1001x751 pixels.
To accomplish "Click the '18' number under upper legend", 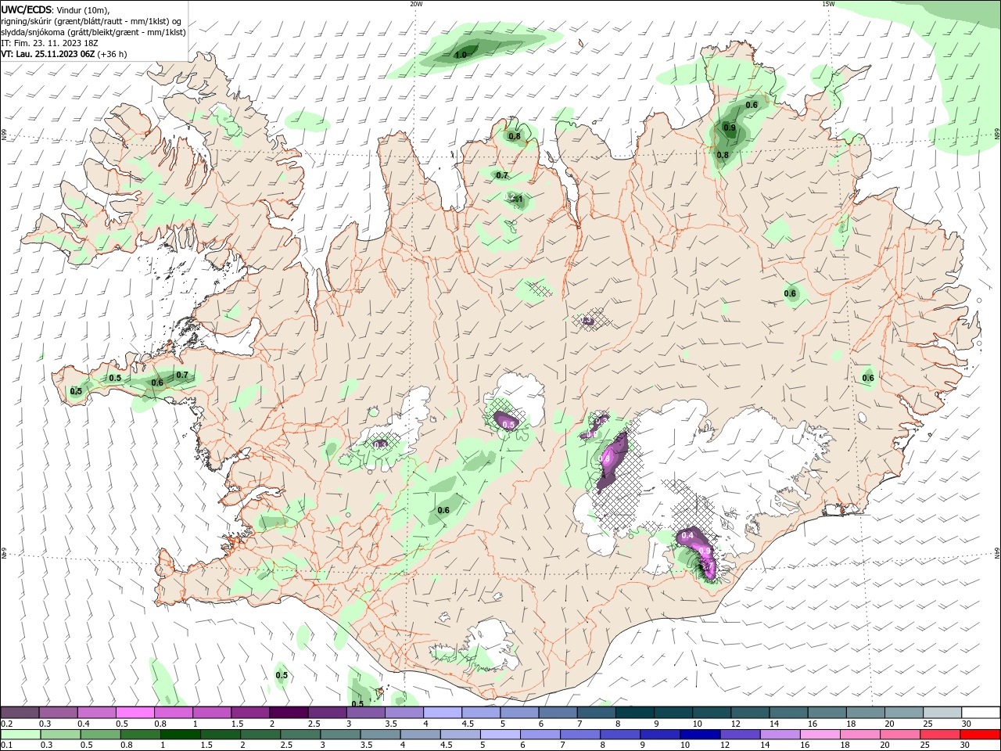I will pyautogui.click(x=850, y=724).
